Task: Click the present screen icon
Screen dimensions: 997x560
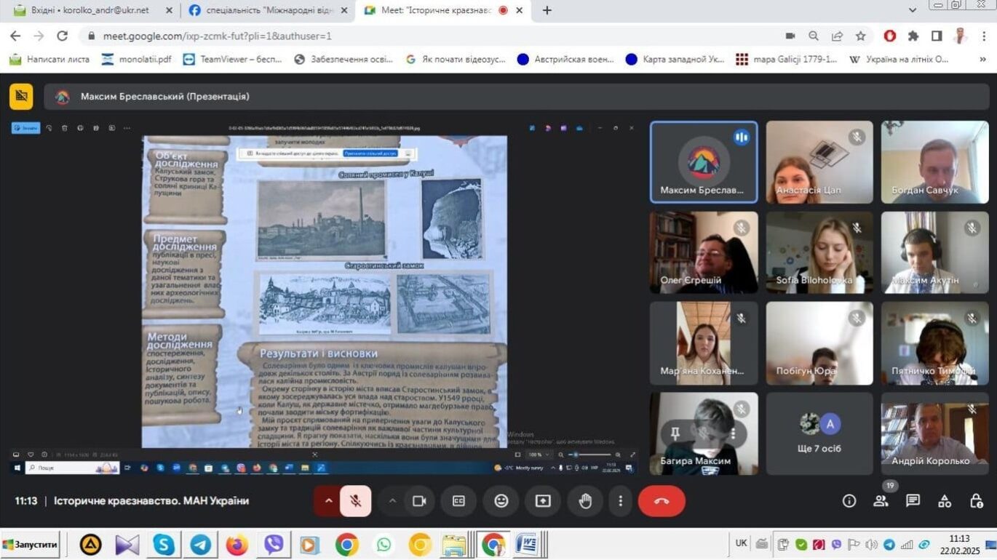Action: [x=543, y=501]
